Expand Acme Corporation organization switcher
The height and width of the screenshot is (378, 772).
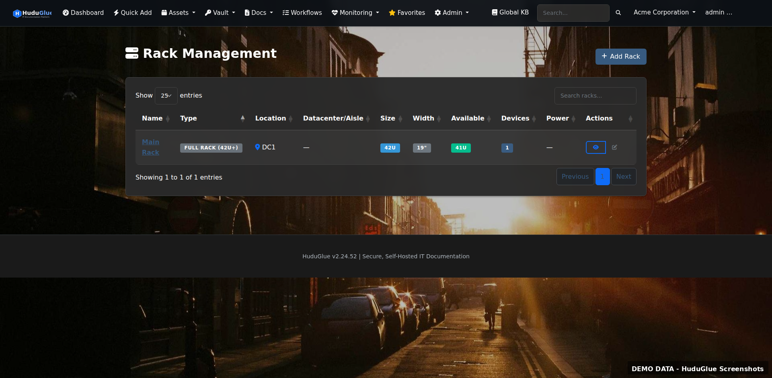664,12
